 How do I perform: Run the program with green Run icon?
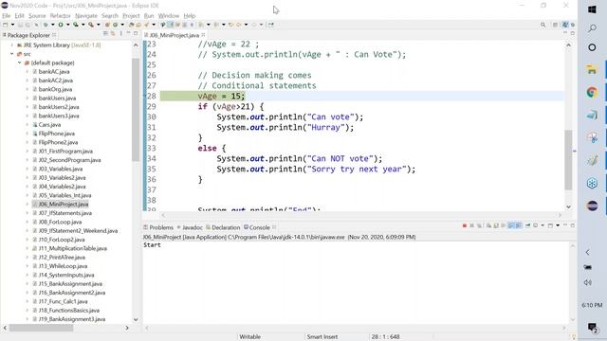[x=61, y=25]
